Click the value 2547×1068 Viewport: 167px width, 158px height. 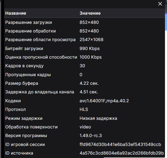pos(92,40)
